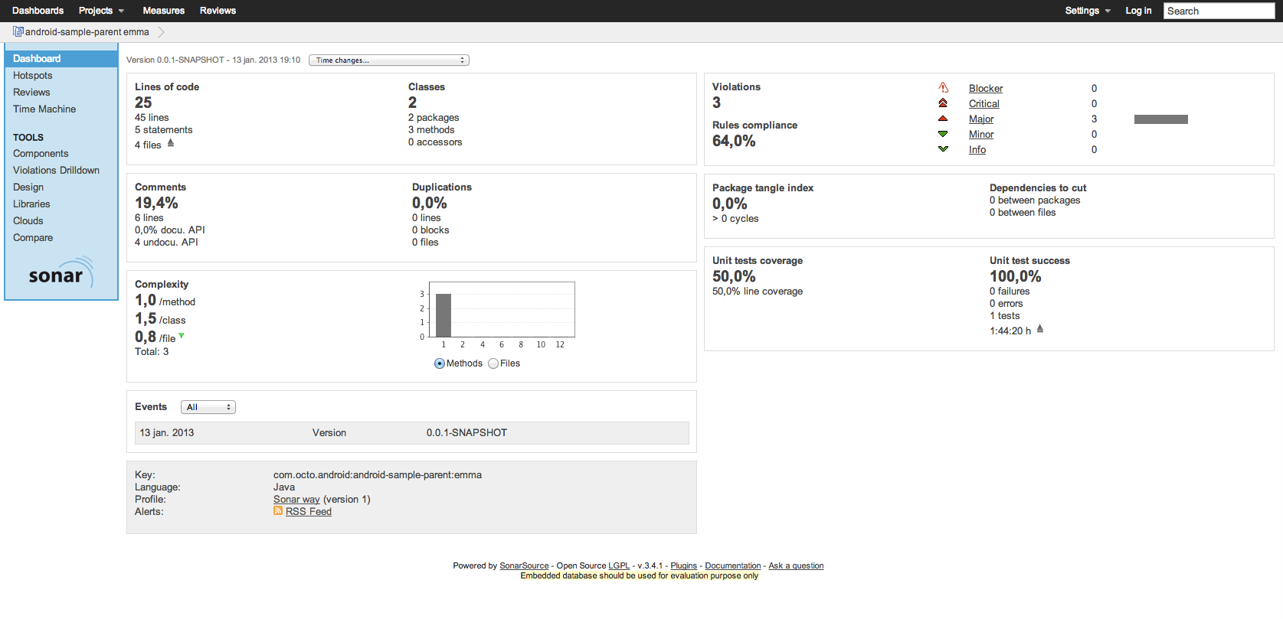This screenshot has width=1283, height=619.
Task: Click the 50,0% unit tests coverage value
Action: point(734,276)
